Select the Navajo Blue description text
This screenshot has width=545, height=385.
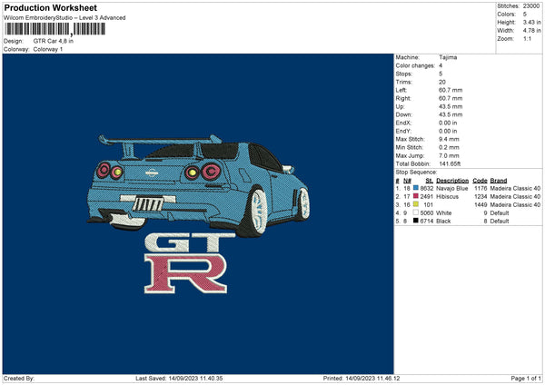point(451,188)
